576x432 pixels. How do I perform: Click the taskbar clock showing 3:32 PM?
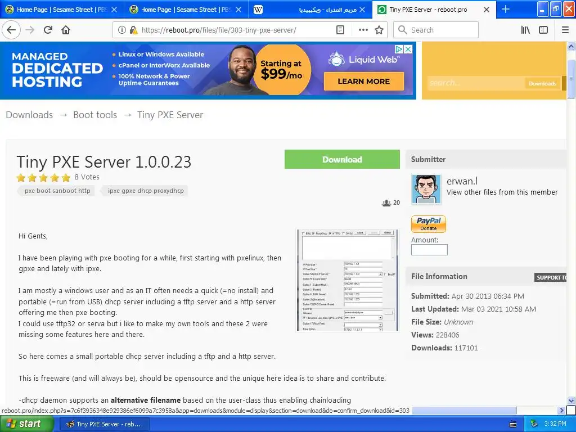tap(555, 424)
